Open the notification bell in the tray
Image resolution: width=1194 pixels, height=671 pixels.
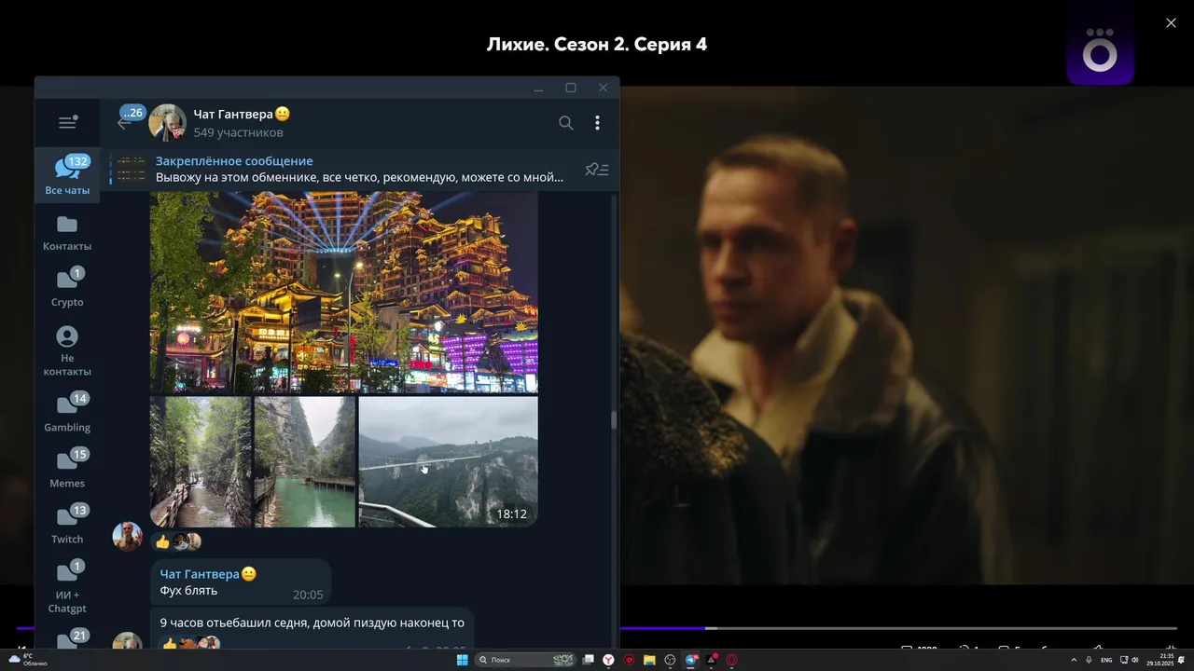[x=1182, y=660]
